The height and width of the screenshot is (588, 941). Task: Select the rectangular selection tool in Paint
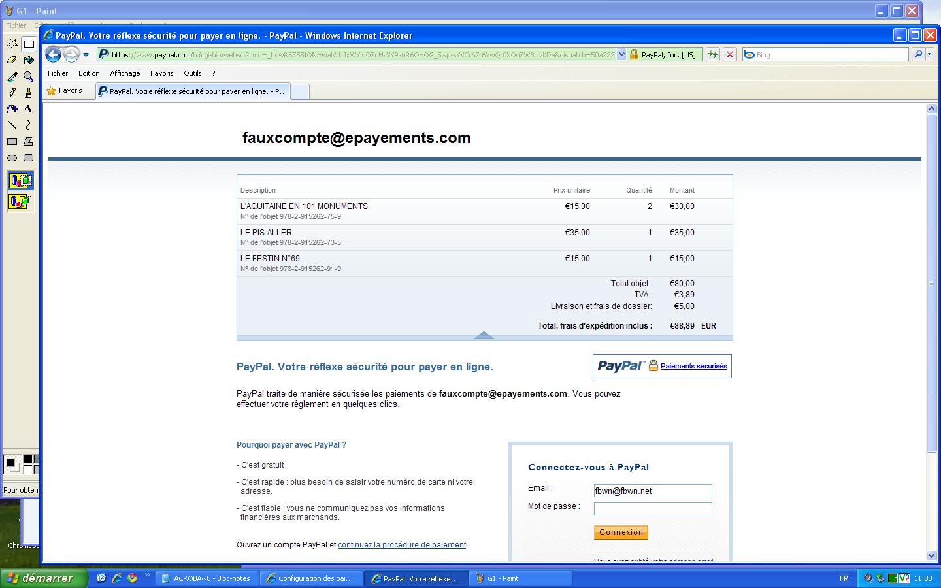(x=29, y=44)
